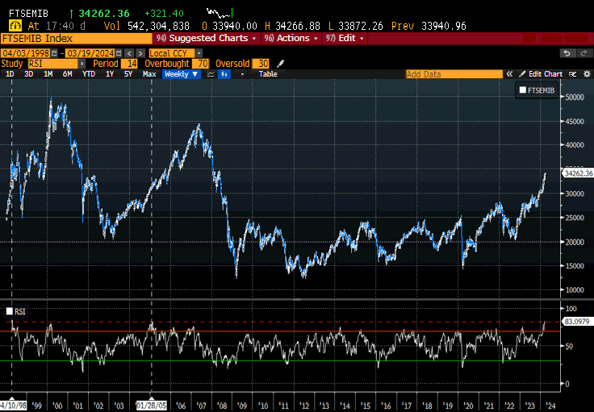The image size is (594, 412).
Task: Open the Study RSI dropdown
Action: point(58,63)
